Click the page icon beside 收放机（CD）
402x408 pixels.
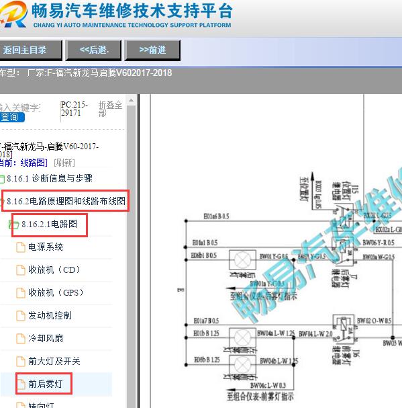21,270
